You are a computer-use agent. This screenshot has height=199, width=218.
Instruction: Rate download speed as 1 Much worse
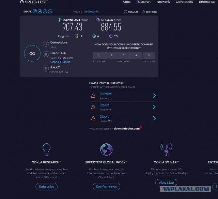tap(99, 55)
